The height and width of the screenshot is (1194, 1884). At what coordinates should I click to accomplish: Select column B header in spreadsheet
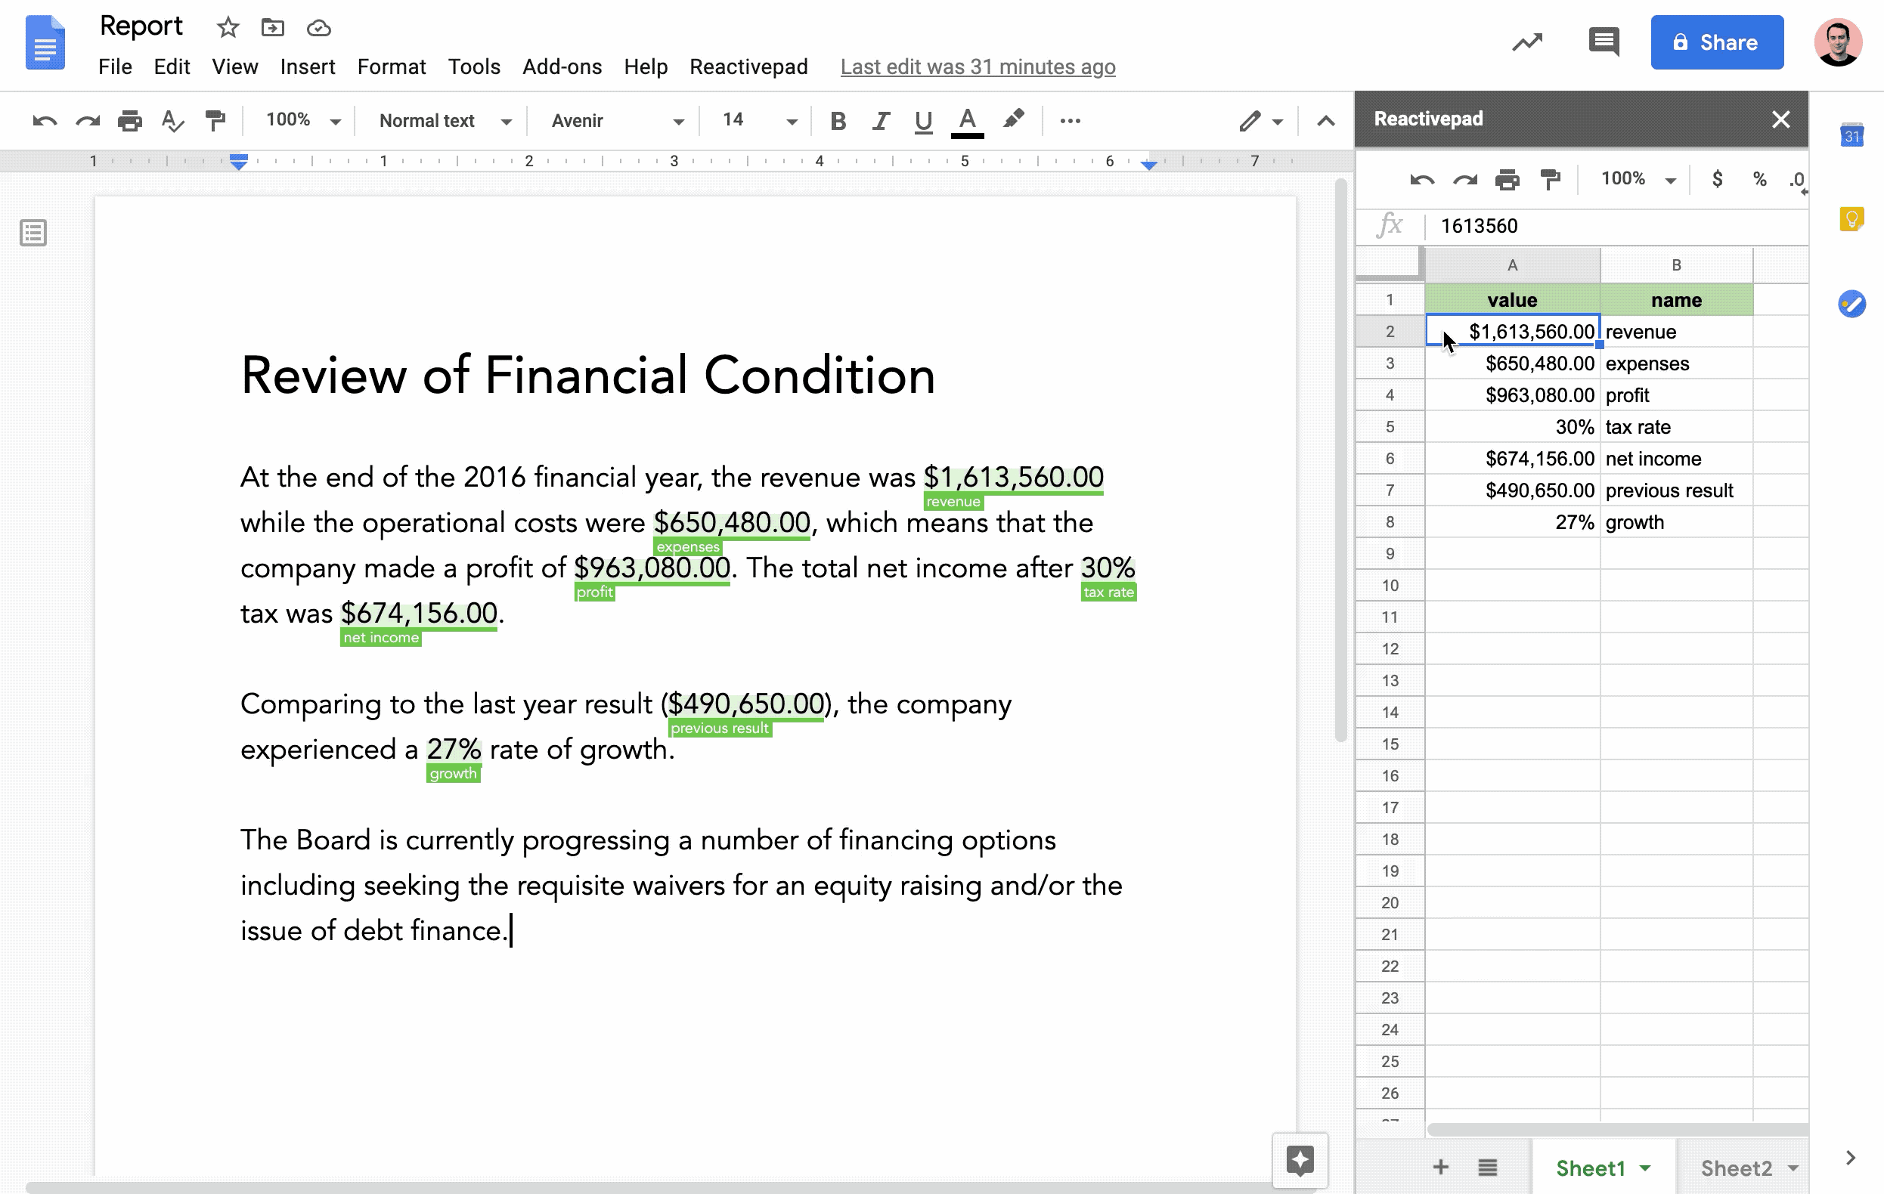coord(1676,265)
